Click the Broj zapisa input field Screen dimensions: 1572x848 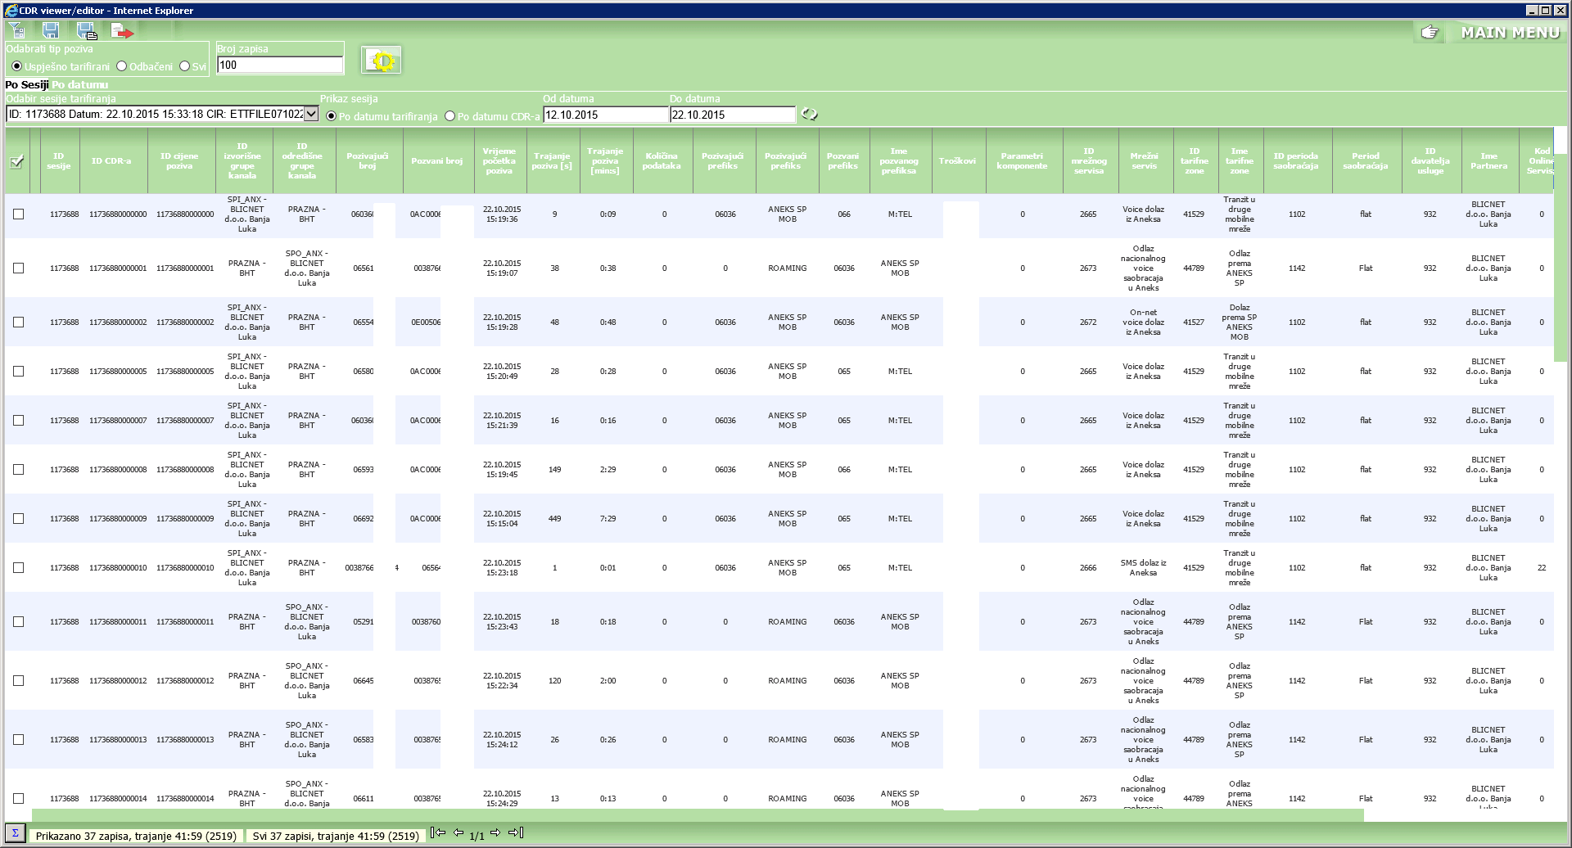pyautogui.click(x=280, y=65)
